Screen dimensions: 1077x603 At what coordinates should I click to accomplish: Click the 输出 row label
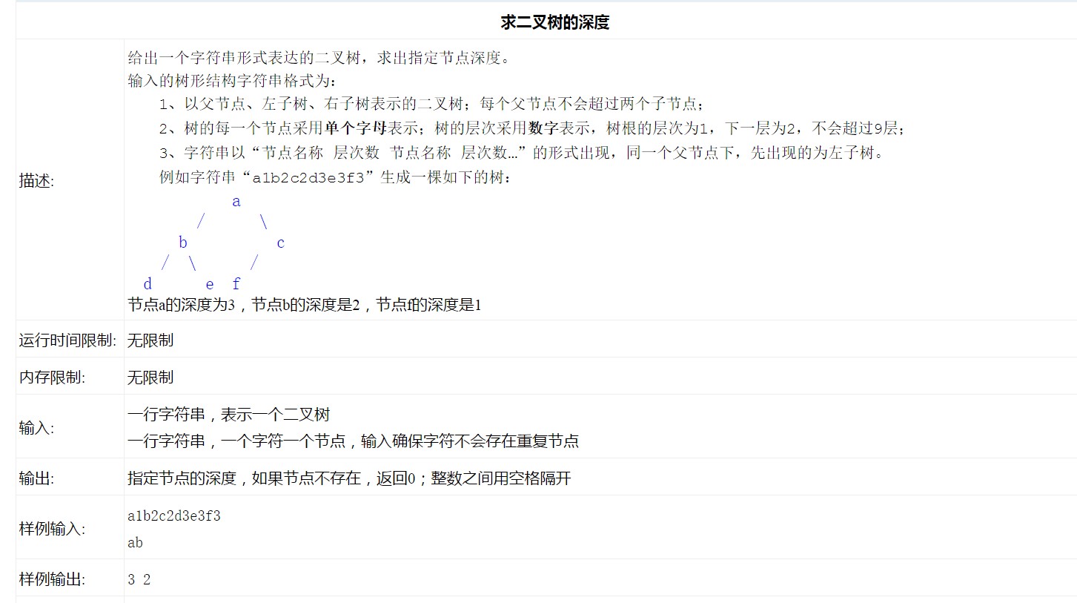click(36, 478)
